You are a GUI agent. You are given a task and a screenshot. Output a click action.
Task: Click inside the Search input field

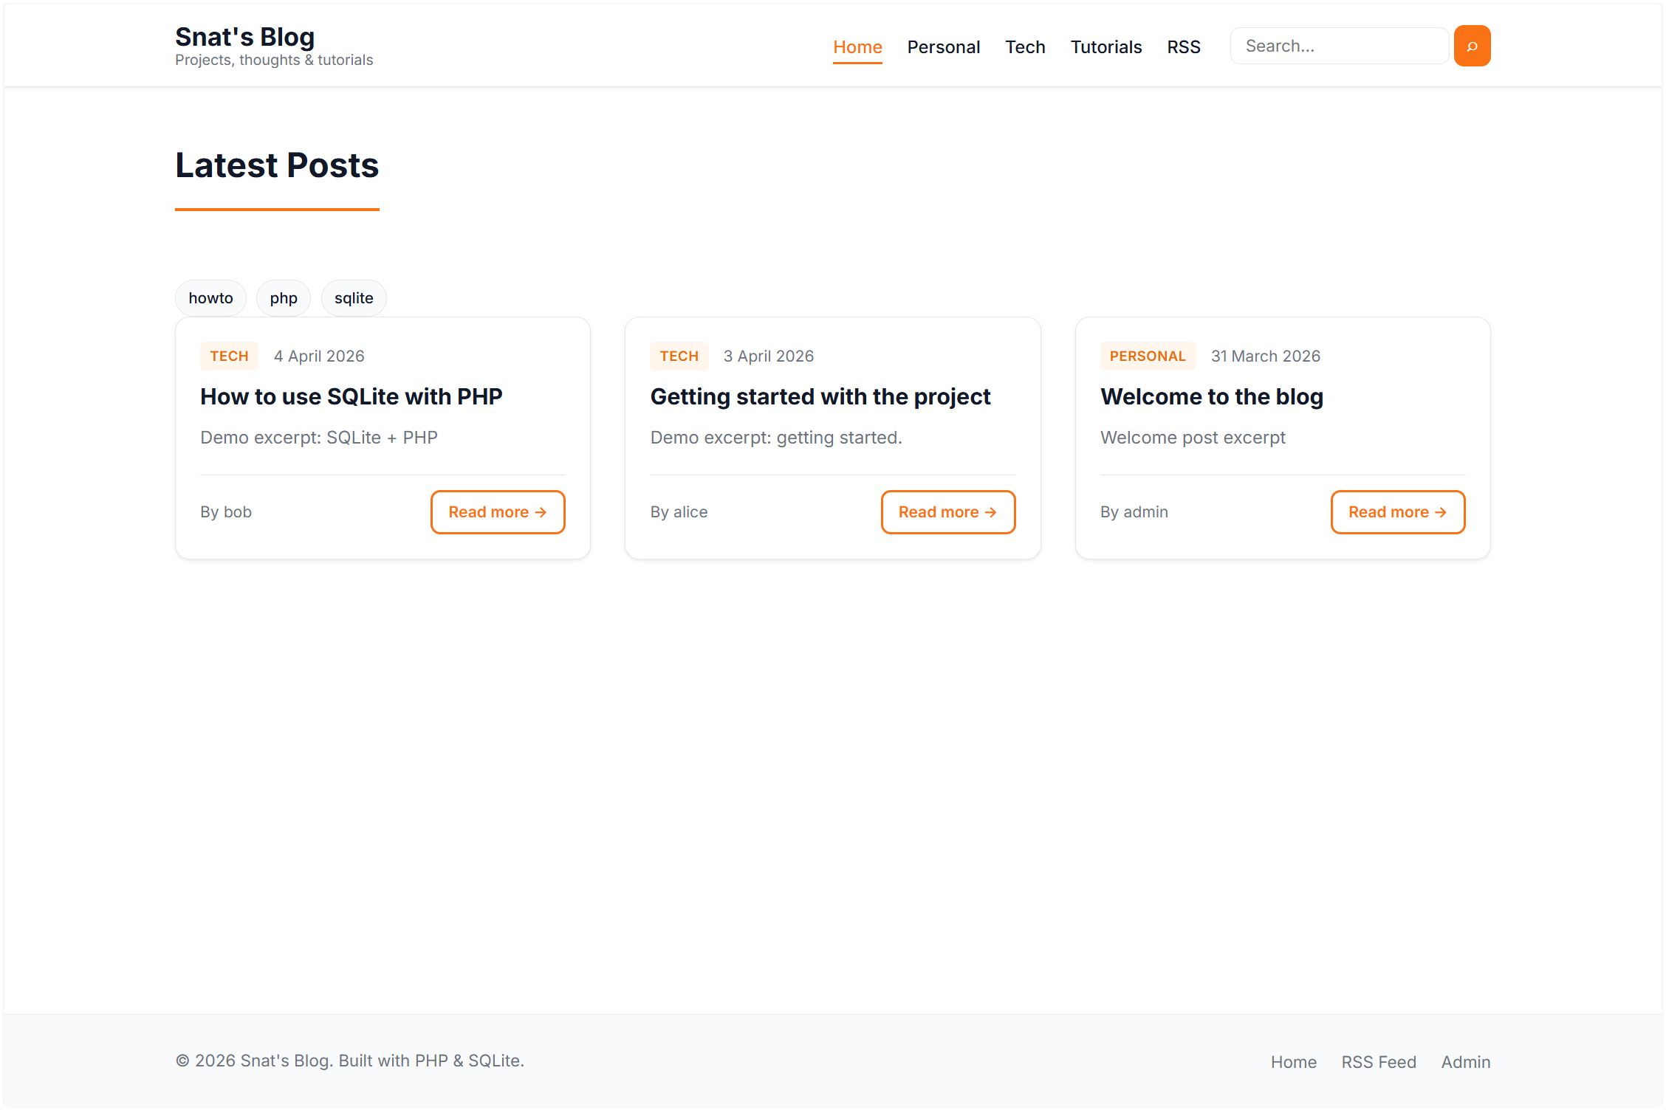pos(1338,45)
